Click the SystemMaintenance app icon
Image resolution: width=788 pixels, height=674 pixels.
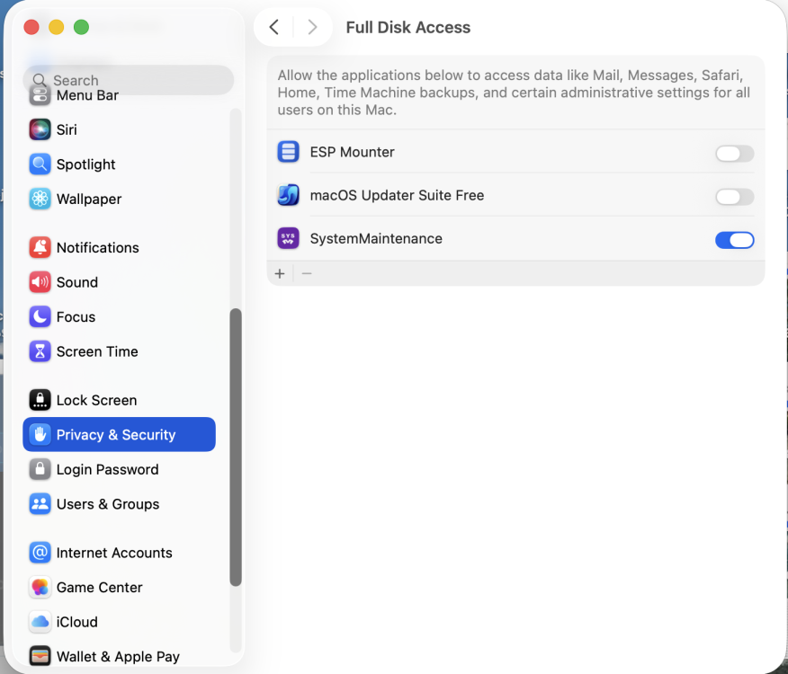pos(289,238)
